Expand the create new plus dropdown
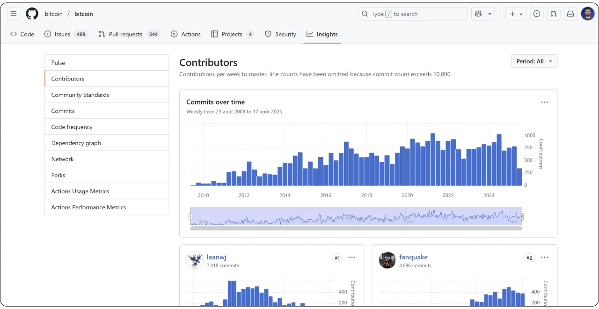Screen dimensions: 599x309 click(516, 14)
